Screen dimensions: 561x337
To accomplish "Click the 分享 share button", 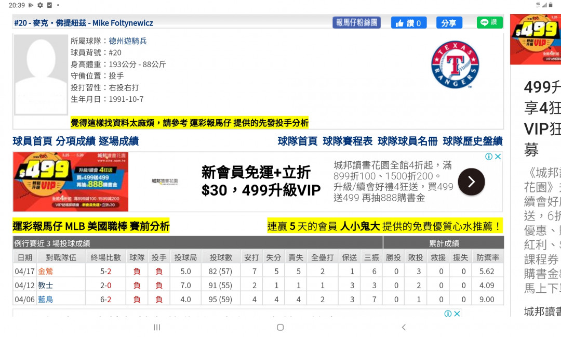I will (x=449, y=23).
